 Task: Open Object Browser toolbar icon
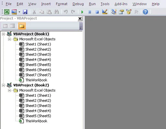coord(129,12)
